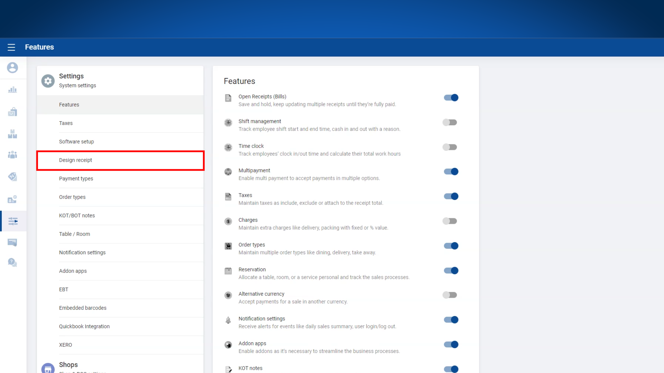Turn off the Reservation toggle

click(x=451, y=271)
